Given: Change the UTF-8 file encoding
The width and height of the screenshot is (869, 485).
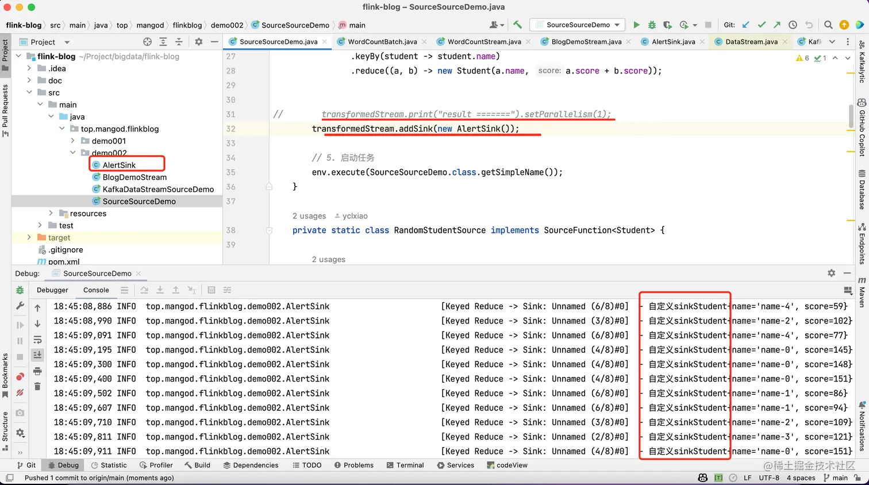Looking at the screenshot, I should coord(769,478).
